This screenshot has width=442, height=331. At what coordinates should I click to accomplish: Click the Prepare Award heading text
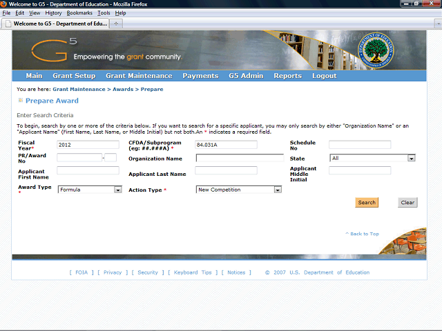[x=52, y=101]
